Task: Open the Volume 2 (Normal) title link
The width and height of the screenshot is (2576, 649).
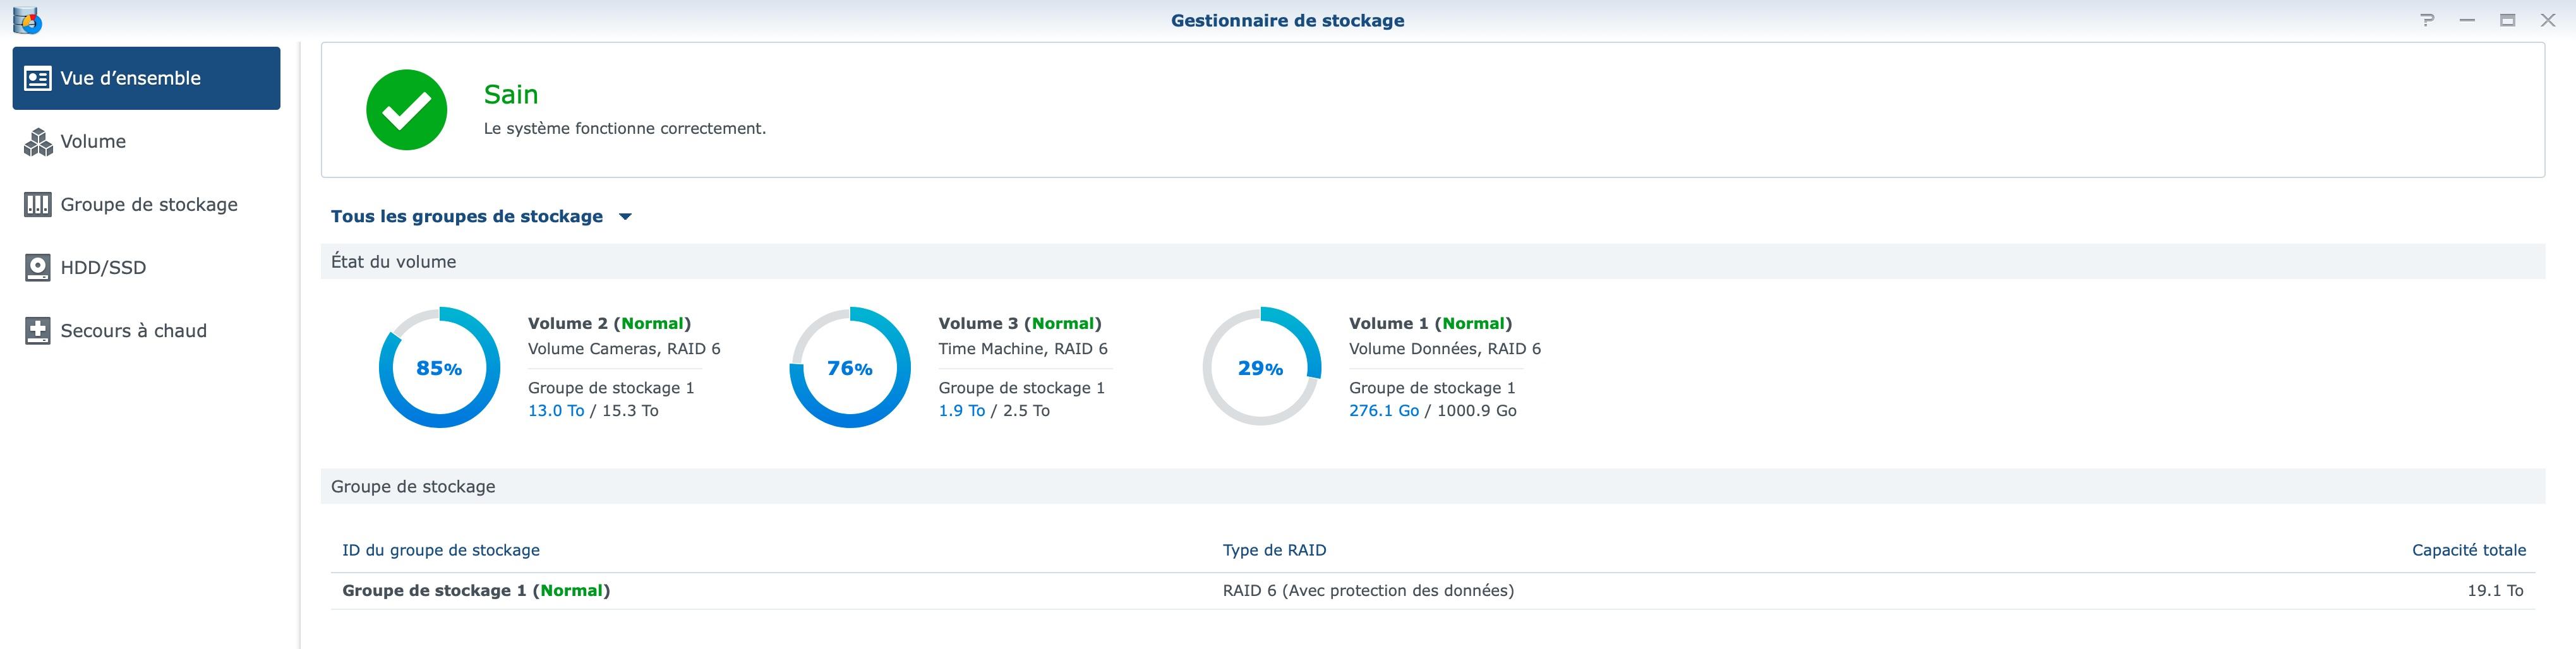Action: tap(609, 324)
